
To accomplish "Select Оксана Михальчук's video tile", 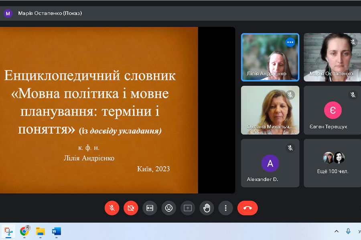I will [270, 110].
